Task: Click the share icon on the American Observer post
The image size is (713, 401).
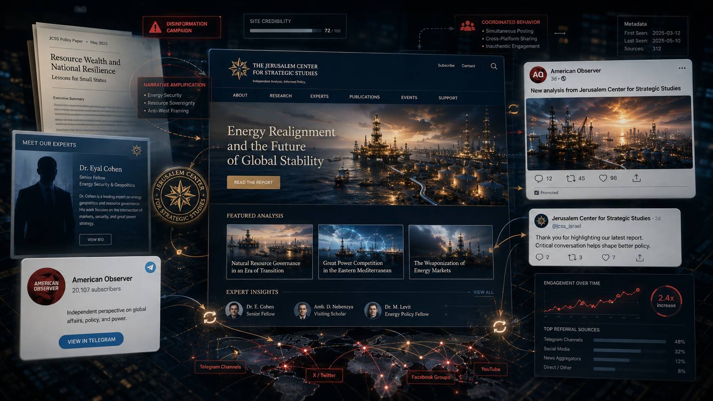Action: [x=636, y=178]
